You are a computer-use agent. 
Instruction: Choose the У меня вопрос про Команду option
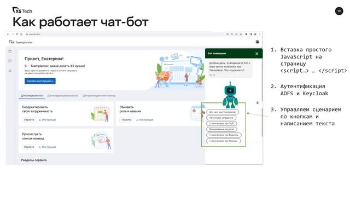(x=224, y=141)
